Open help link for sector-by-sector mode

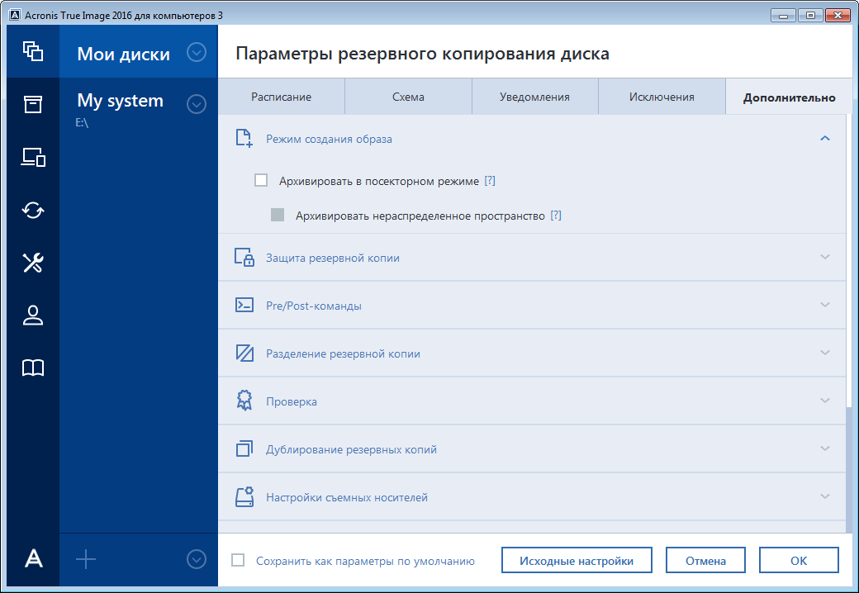coord(490,181)
